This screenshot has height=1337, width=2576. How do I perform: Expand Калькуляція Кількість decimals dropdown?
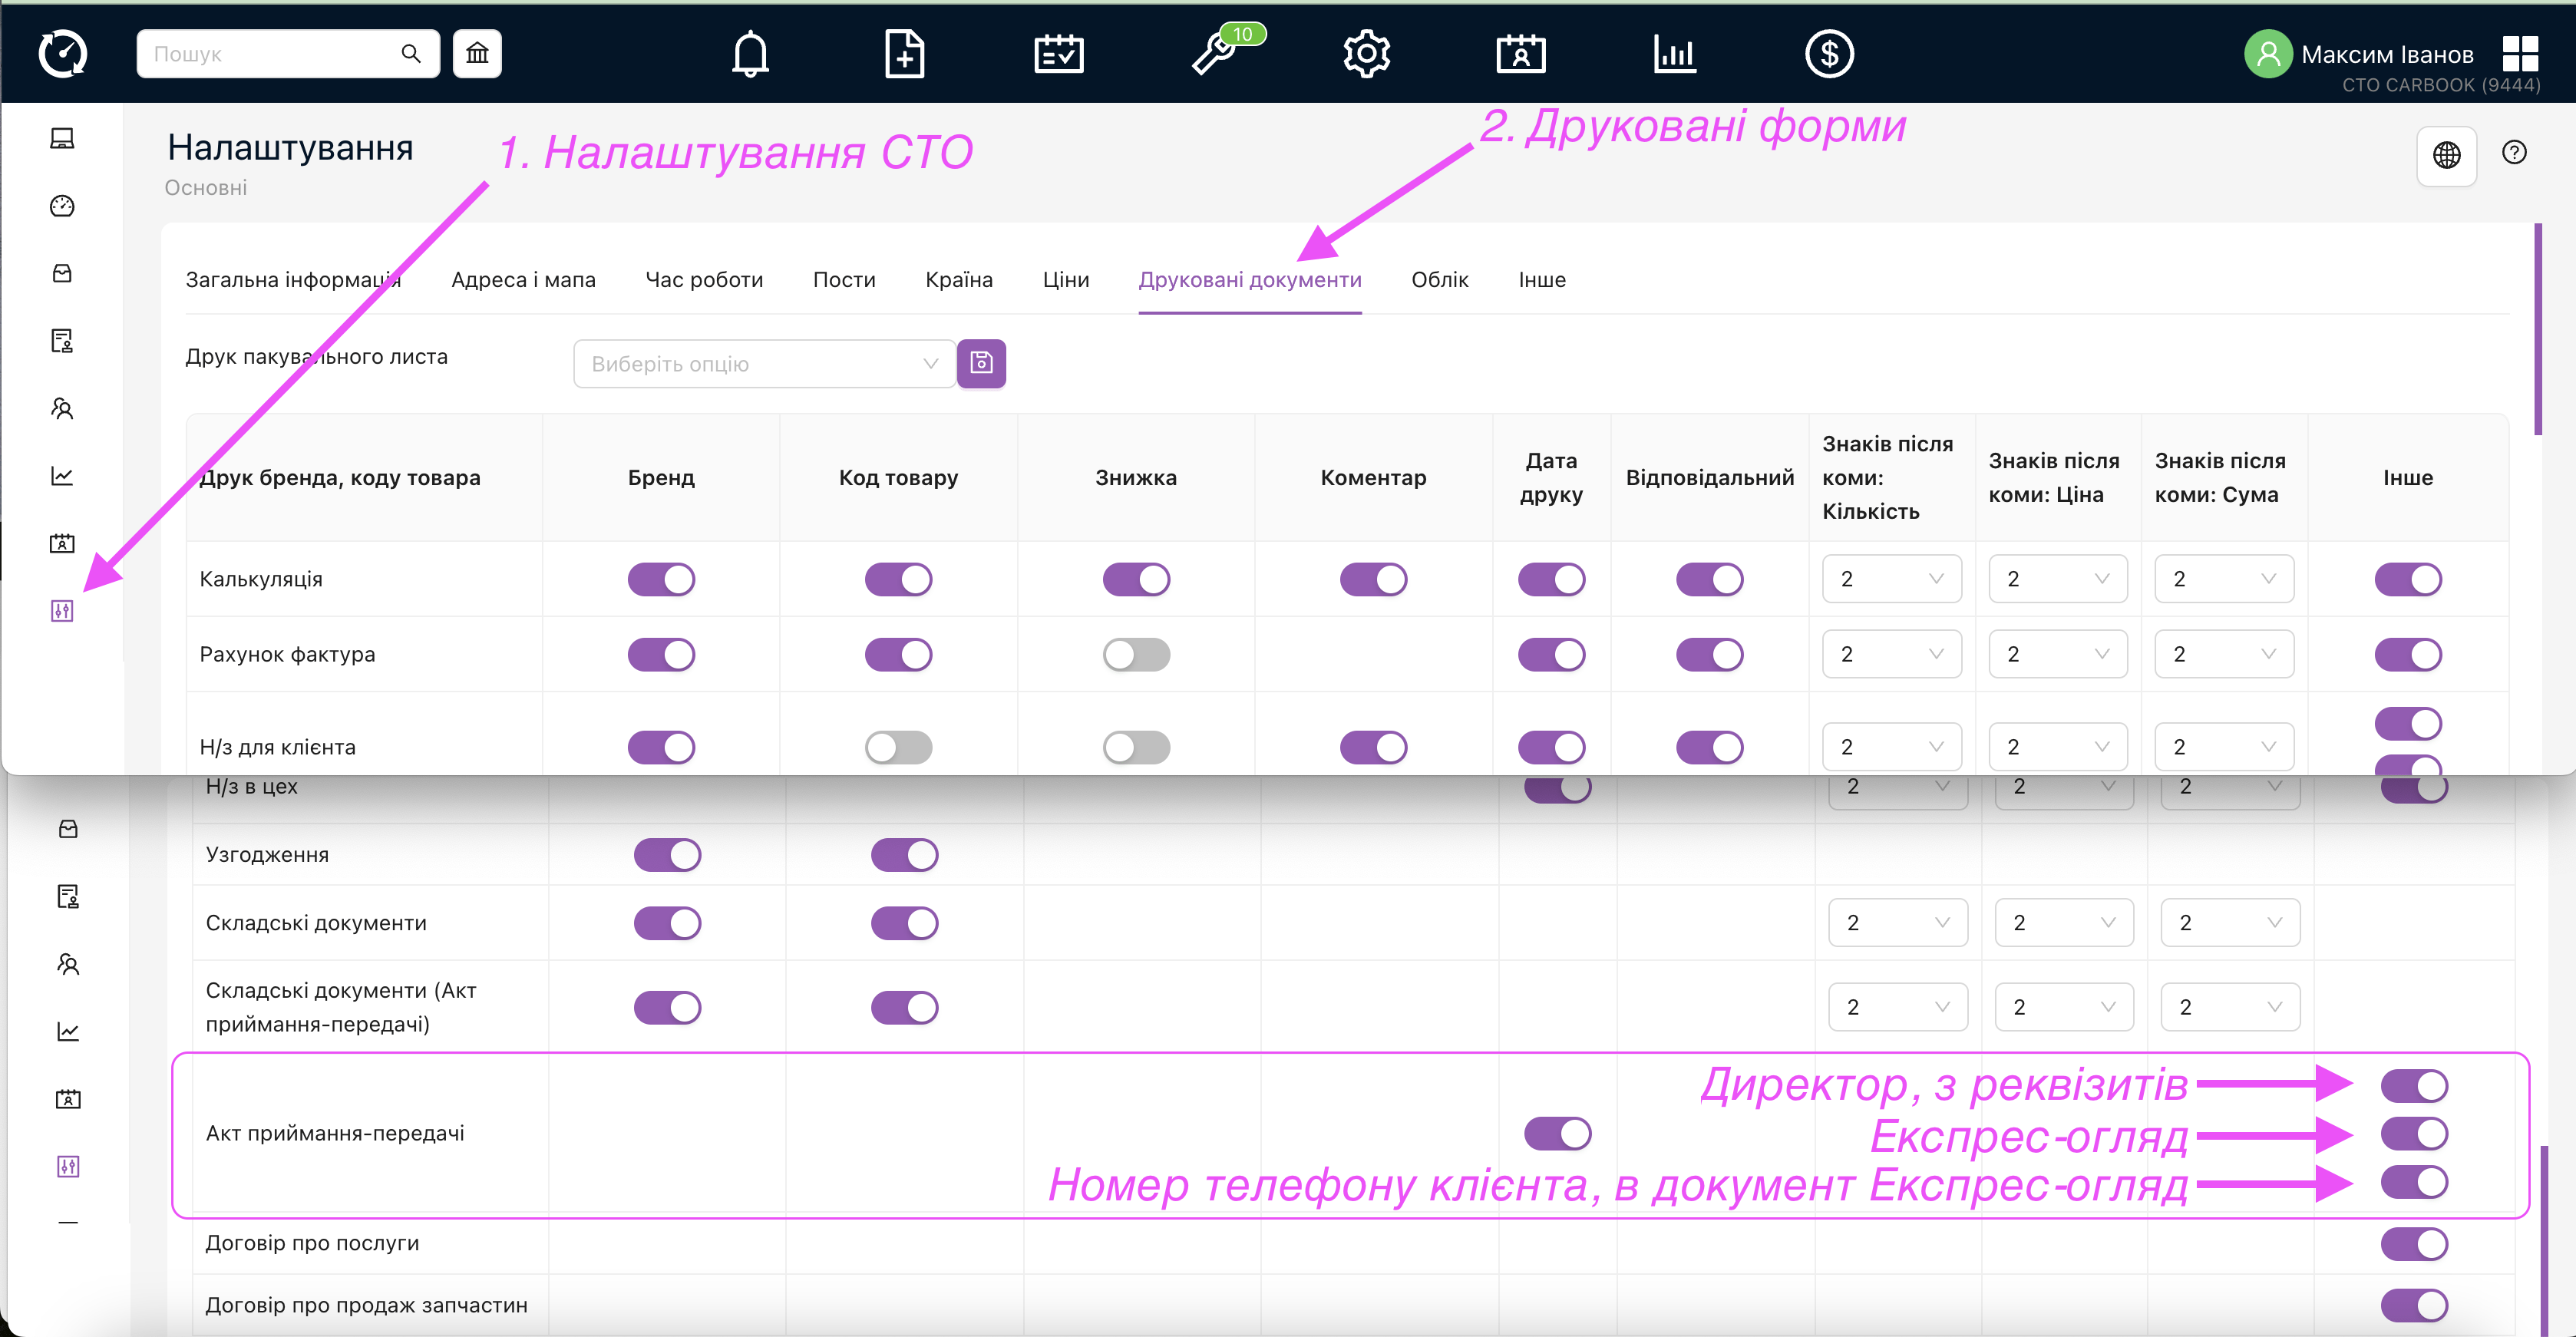pyautogui.click(x=1891, y=579)
